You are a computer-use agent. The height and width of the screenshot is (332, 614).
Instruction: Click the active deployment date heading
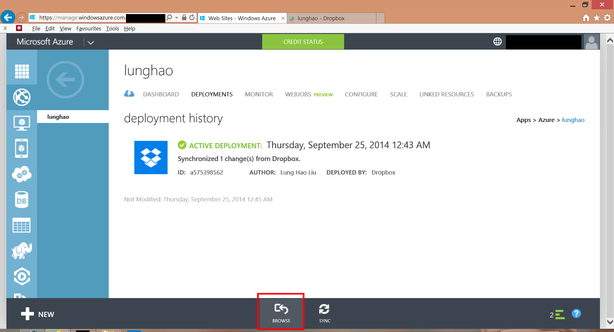348,145
